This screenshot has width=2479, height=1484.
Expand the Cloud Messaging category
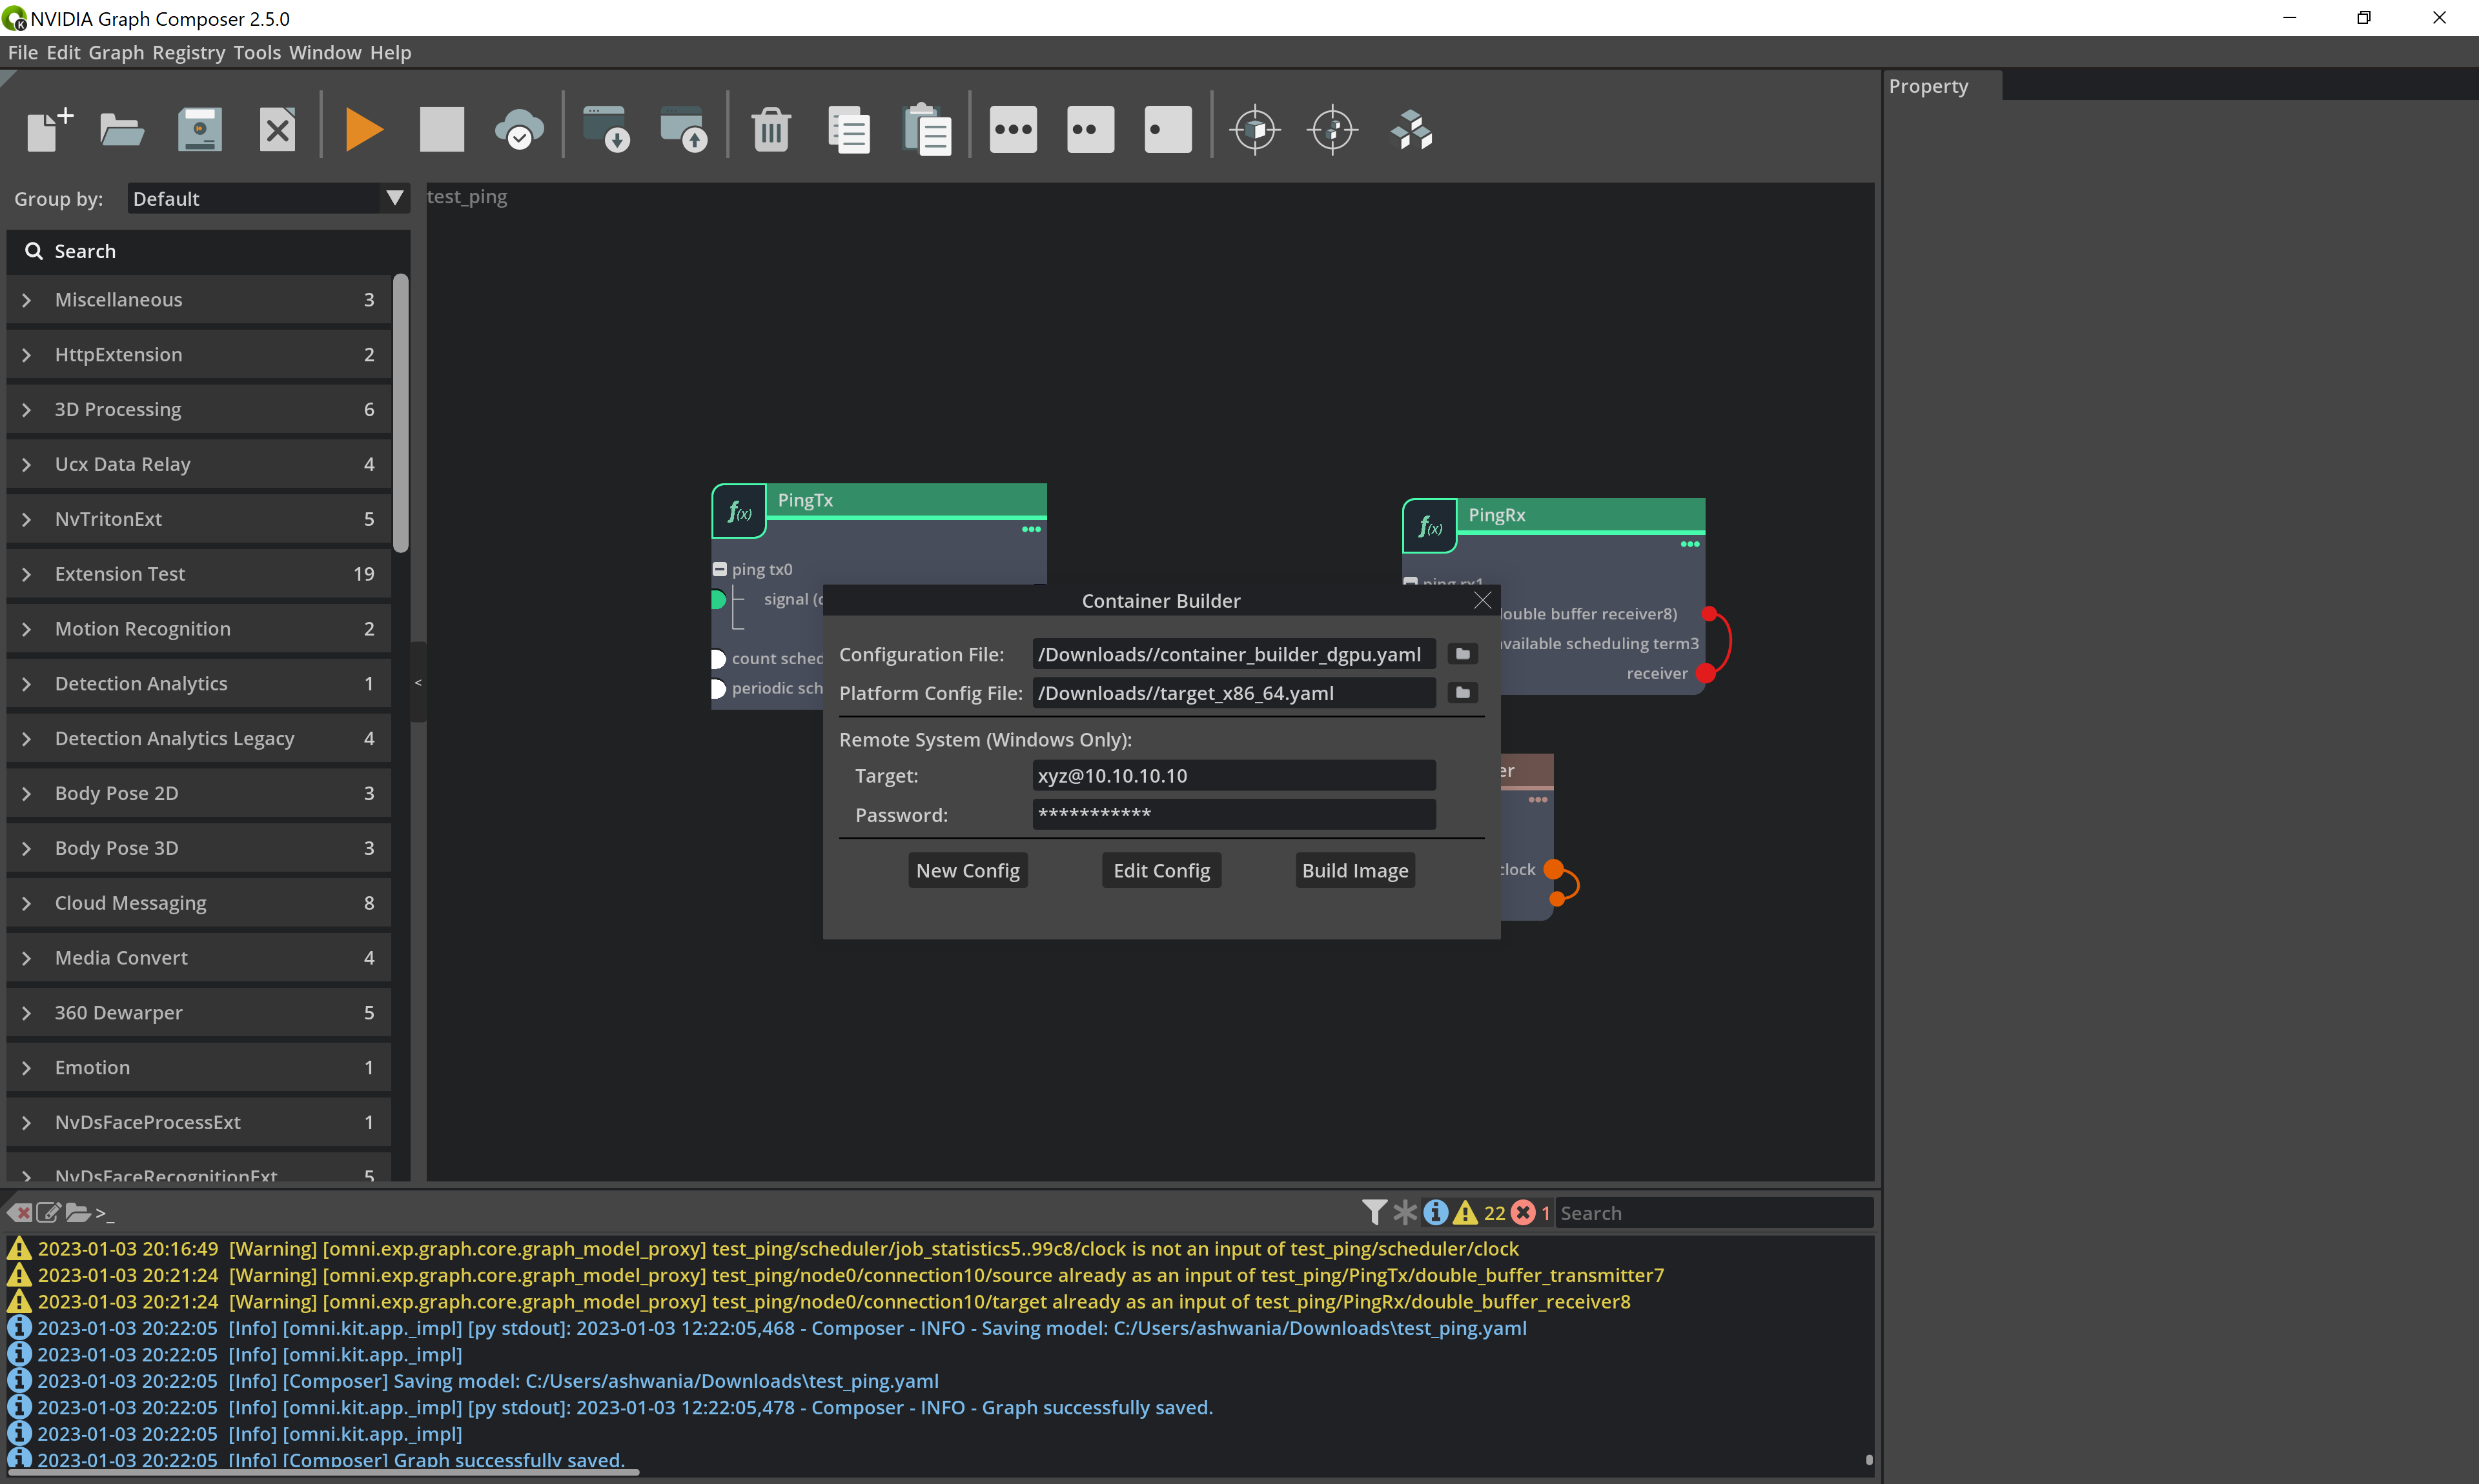[27, 903]
